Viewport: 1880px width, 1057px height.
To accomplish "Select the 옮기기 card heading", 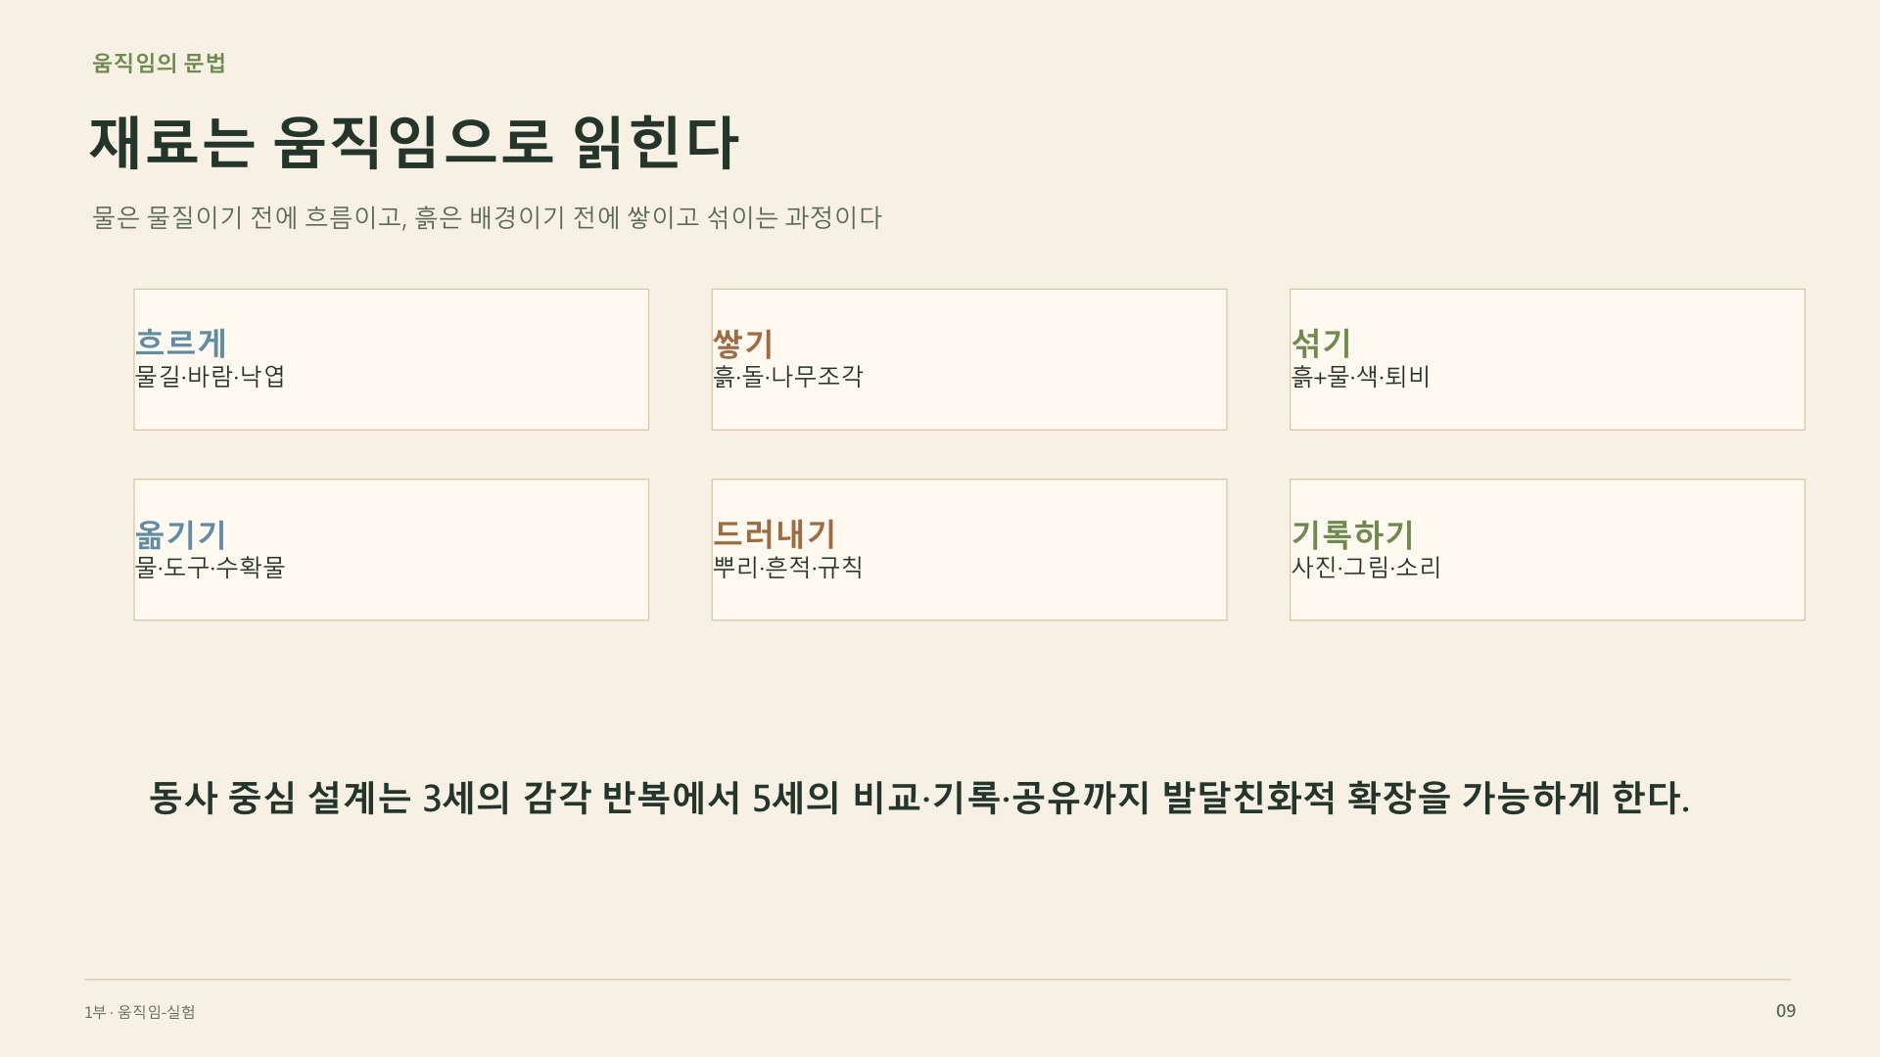I will click(x=181, y=533).
